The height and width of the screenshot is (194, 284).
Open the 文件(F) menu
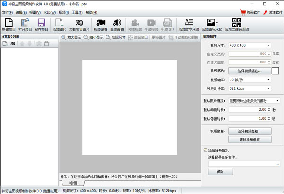click(x=8, y=12)
